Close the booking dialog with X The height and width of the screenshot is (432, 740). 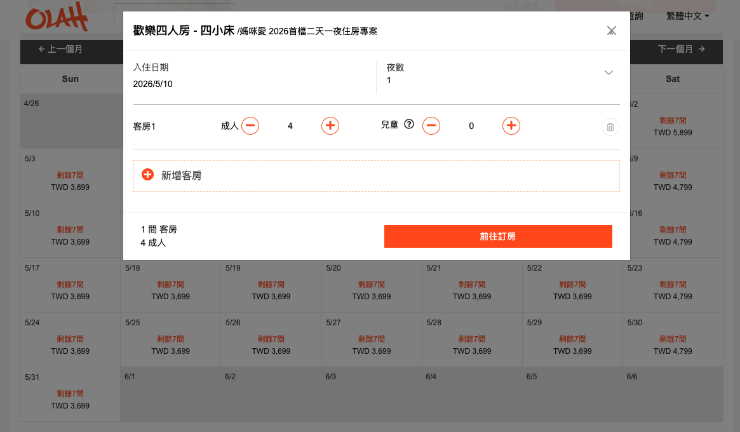tap(611, 30)
